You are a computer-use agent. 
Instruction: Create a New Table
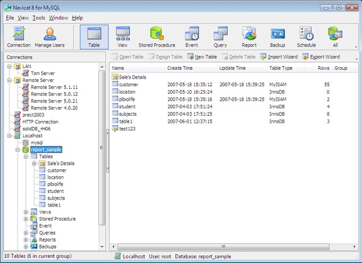(202, 57)
